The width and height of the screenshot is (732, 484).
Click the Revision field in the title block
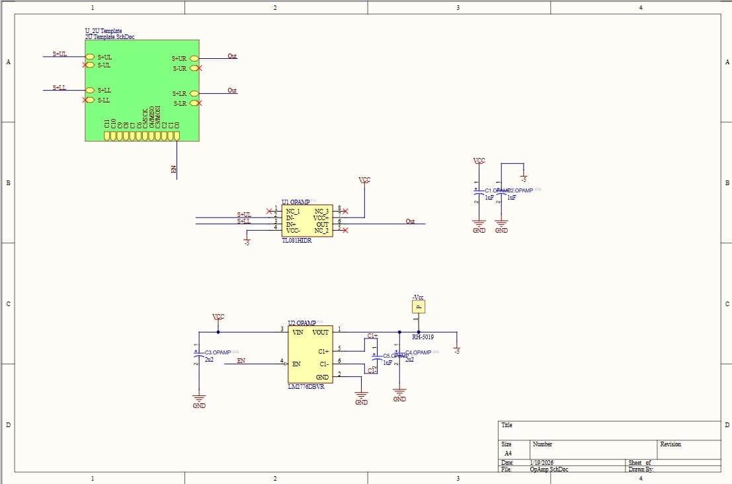tap(689, 450)
